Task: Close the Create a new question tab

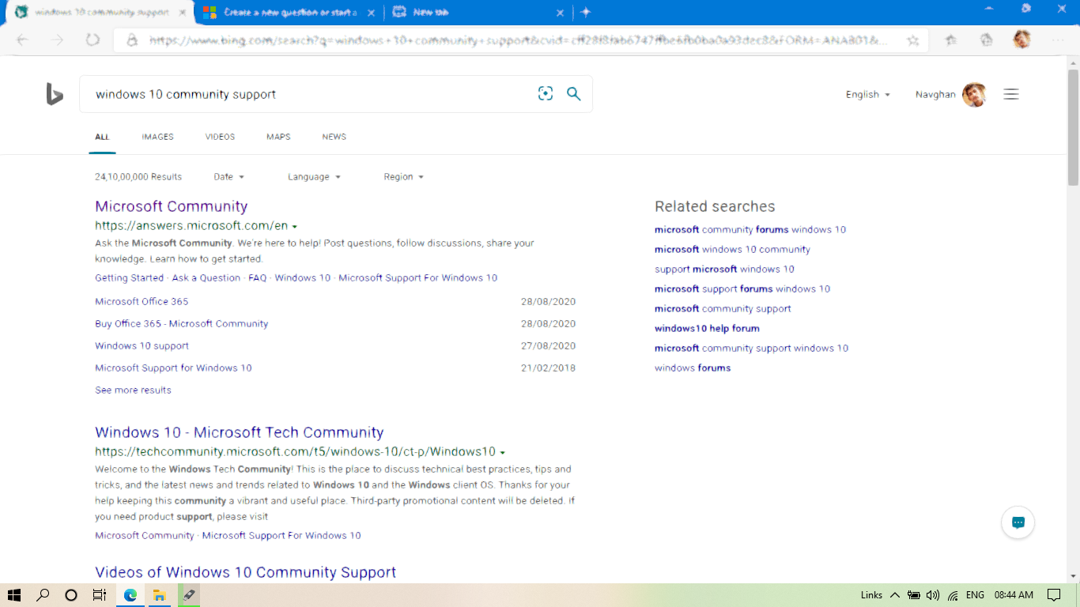Action: click(372, 13)
